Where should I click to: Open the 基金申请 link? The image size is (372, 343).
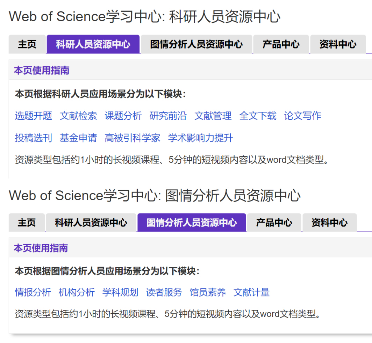78,138
